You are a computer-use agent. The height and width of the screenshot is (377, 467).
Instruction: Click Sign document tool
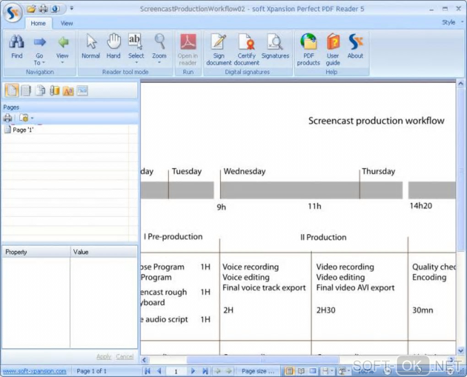point(218,50)
